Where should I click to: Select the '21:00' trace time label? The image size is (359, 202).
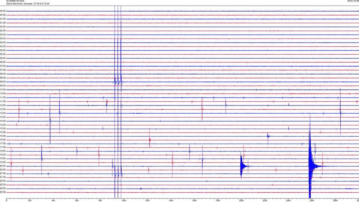3,174
